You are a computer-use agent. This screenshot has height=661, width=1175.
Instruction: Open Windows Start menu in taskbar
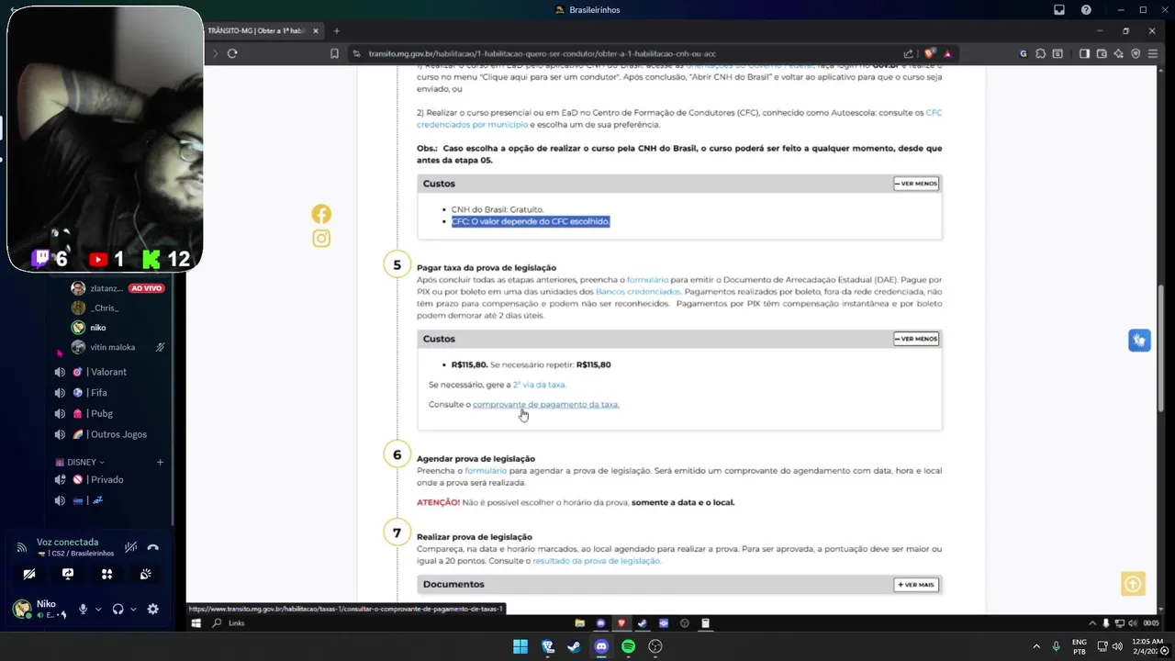520,646
